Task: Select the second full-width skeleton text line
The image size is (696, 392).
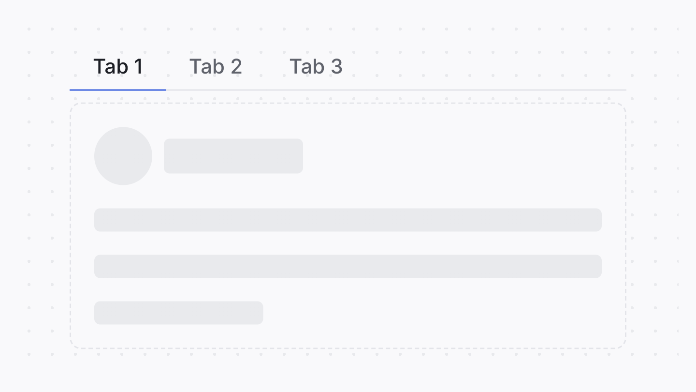Action: (348, 266)
